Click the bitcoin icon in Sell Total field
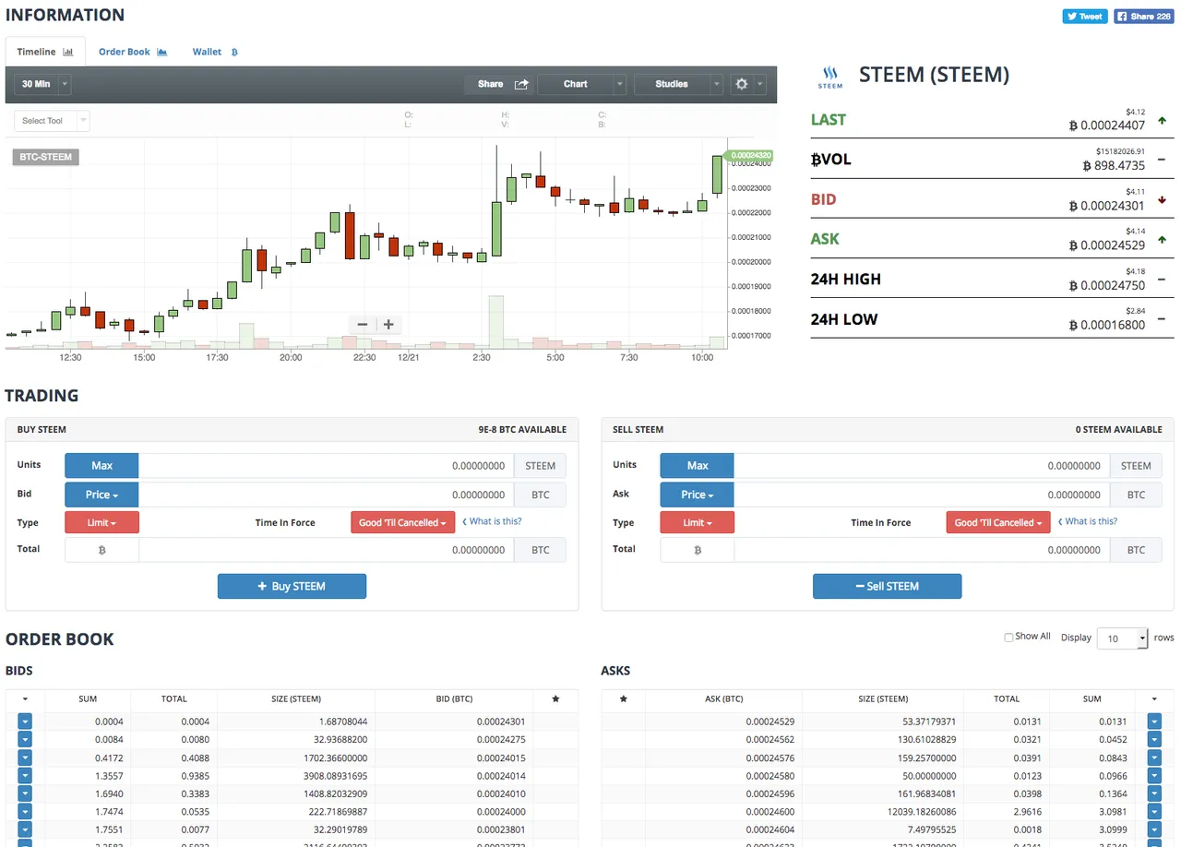1181x847 pixels. coord(698,550)
